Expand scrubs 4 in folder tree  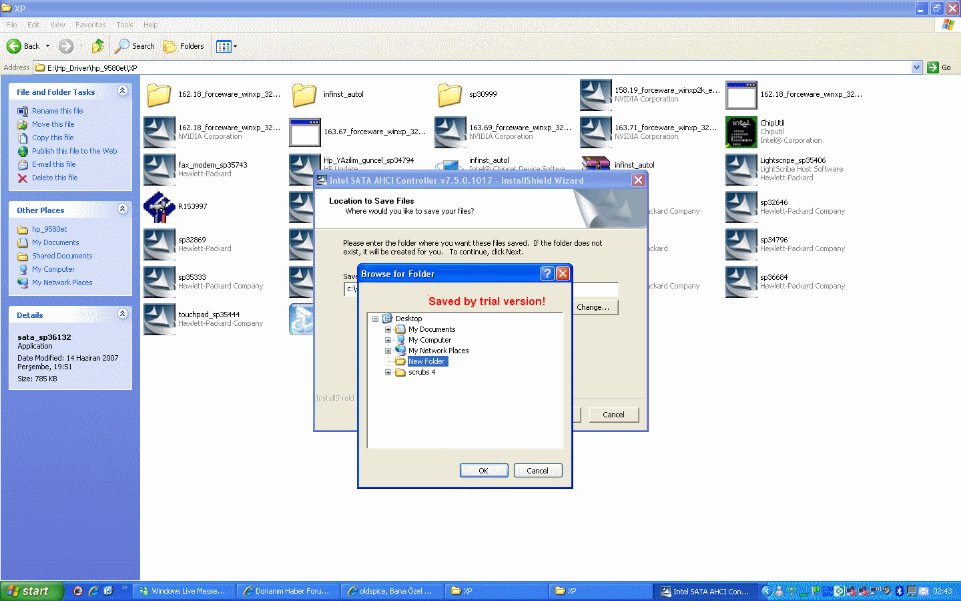pyautogui.click(x=388, y=372)
